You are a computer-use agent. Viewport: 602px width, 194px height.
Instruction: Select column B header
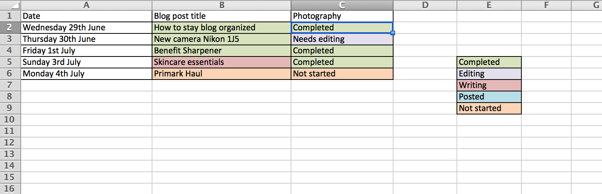pos(222,5)
